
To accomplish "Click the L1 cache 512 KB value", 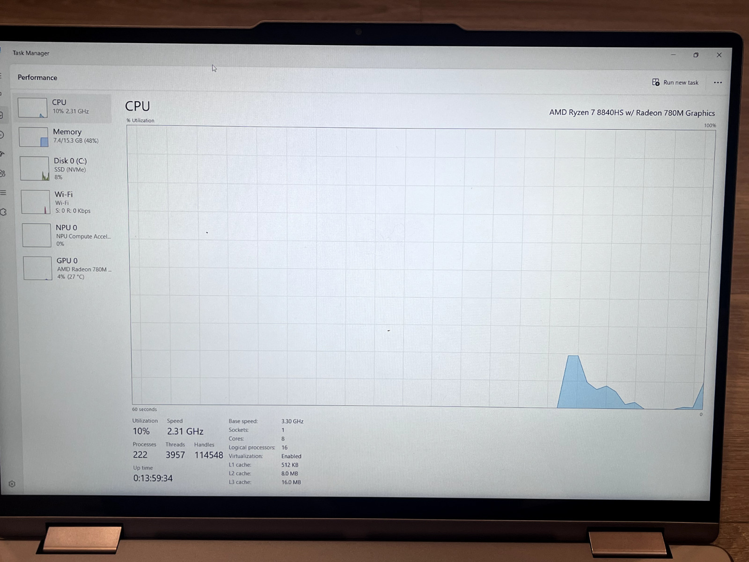I will click(x=290, y=465).
